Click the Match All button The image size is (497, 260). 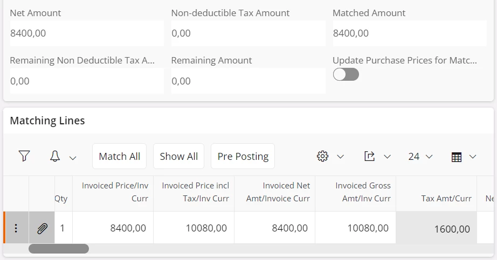coord(120,156)
